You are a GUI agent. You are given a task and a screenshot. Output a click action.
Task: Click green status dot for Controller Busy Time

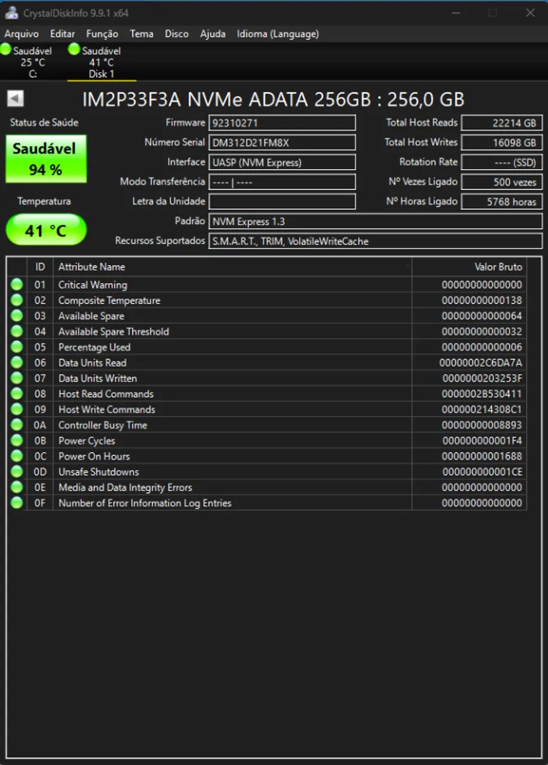coord(17,425)
